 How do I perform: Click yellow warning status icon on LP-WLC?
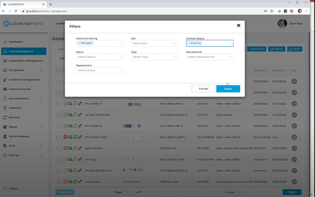point(65,159)
